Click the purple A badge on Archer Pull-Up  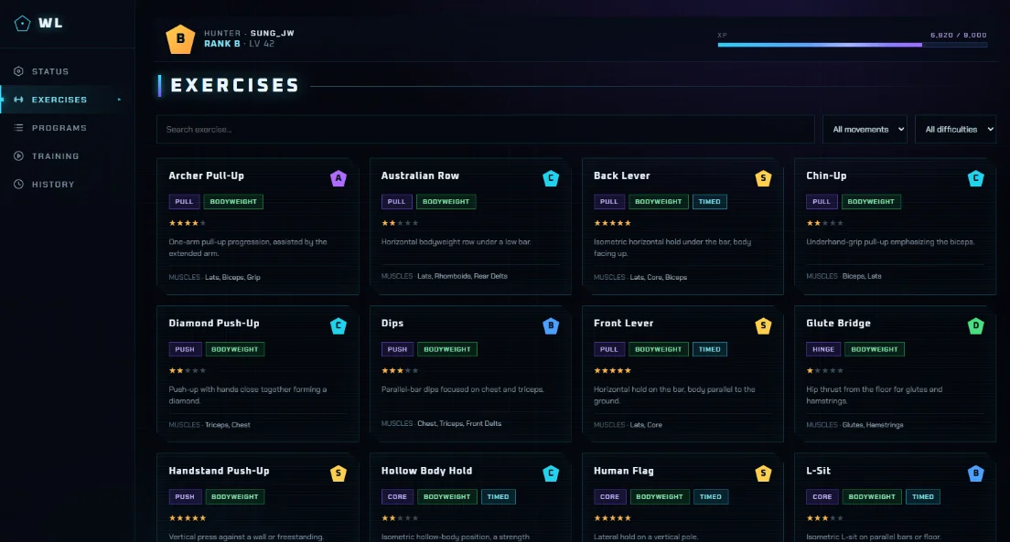click(x=338, y=178)
